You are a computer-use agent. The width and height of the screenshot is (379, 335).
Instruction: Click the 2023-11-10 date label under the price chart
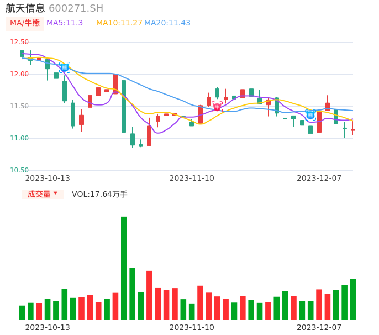pyautogui.click(x=192, y=178)
